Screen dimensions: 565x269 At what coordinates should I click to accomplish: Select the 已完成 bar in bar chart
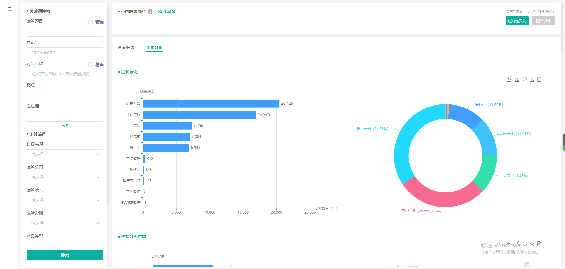click(x=167, y=137)
